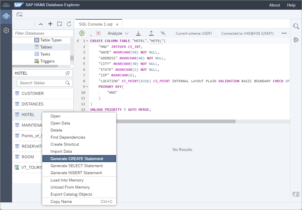Screen dimensions: 302x210
Task: Select Triggers in catalog tree
Action: pyautogui.click(x=44, y=61)
